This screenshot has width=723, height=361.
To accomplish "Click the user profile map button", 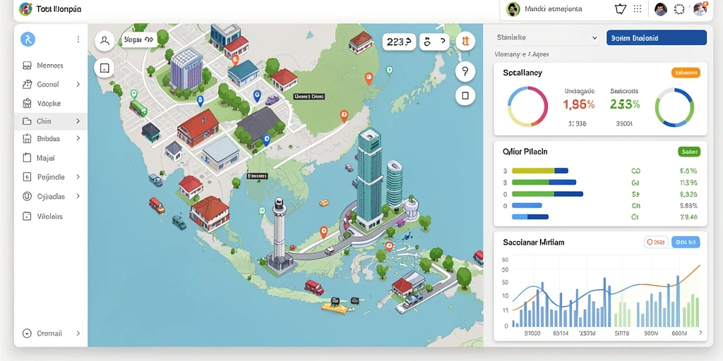I will pyautogui.click(x=104, y=41).
